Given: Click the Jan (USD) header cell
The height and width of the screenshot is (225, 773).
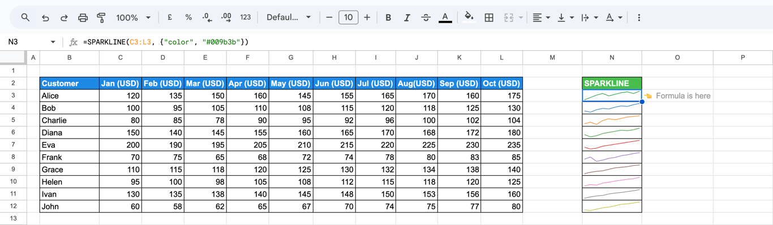Looking at the screenshot, I should click(x=121, y=83).
